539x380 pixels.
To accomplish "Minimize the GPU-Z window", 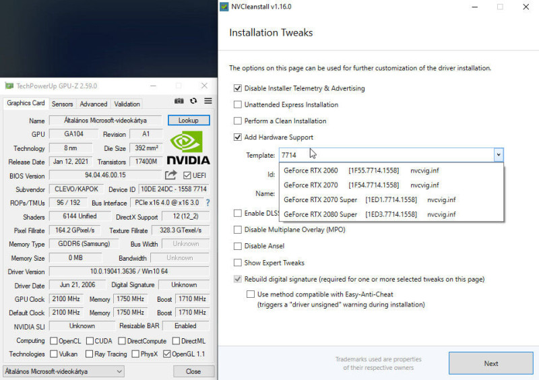I will tap(154, 86).
